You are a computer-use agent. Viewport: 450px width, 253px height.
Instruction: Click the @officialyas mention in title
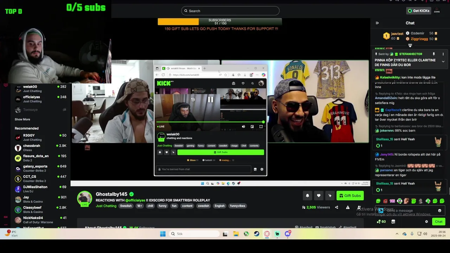135,200
